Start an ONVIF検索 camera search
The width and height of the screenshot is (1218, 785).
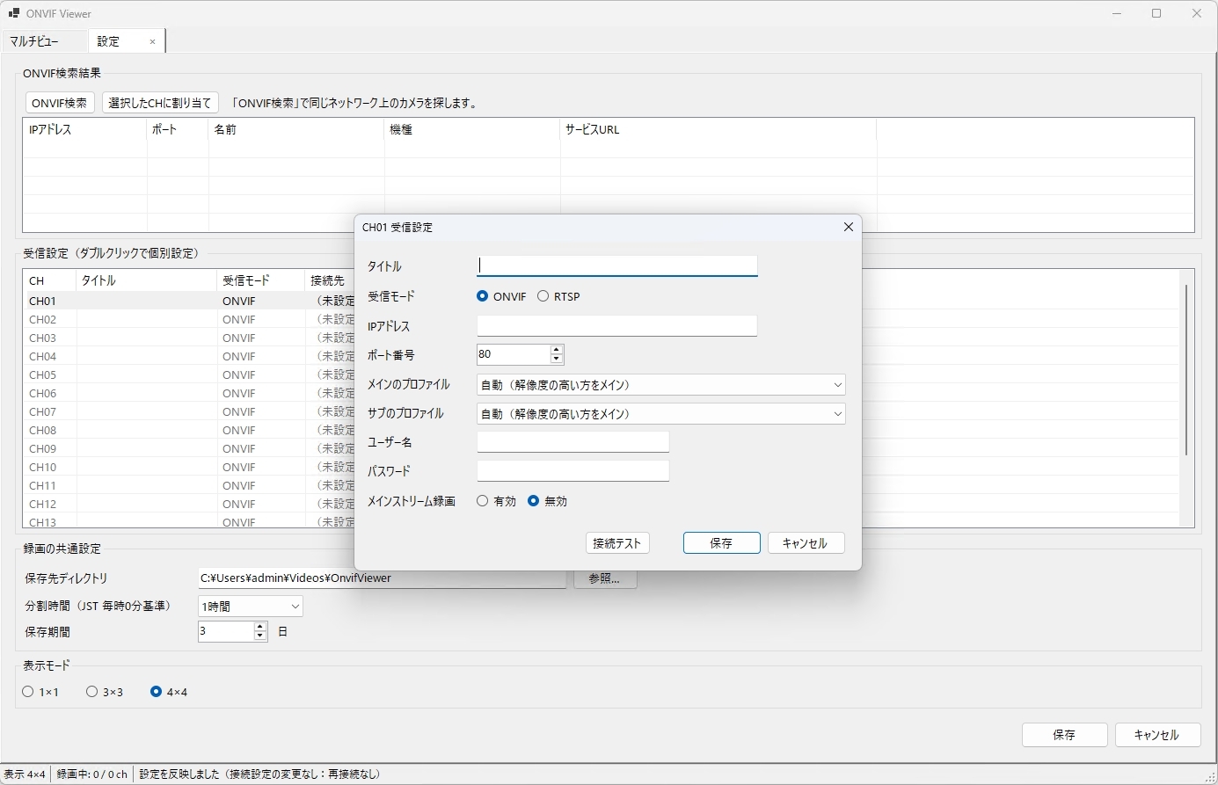point(60,103)
